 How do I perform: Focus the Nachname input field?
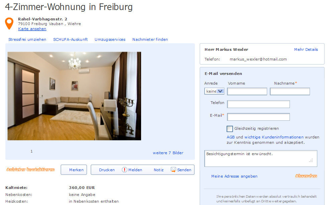point(290,92)
